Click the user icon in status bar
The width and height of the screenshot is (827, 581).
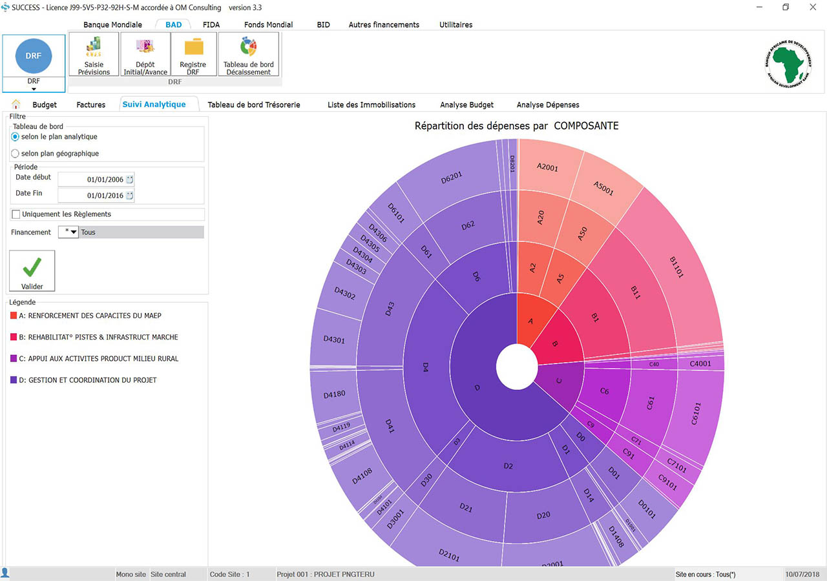[5, 573]
